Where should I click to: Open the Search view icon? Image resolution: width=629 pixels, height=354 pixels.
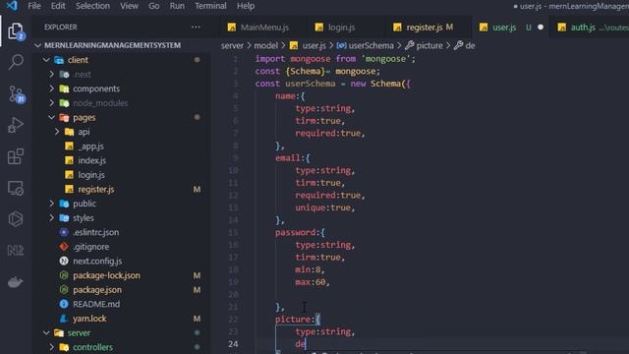click(16, 62)
